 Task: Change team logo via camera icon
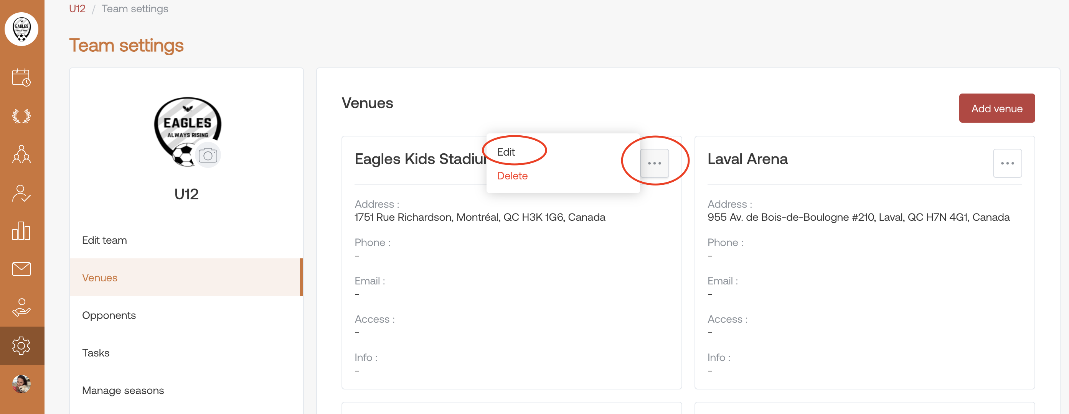tap(208, 155)
